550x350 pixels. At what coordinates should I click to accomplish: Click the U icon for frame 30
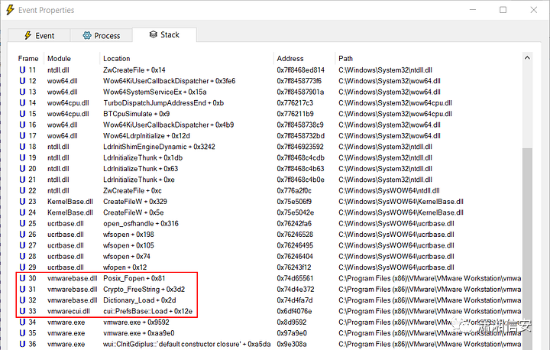[x=22, y=278]
